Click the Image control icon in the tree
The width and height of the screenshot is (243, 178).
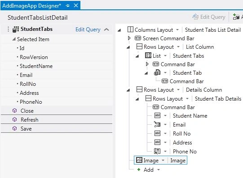139,160
